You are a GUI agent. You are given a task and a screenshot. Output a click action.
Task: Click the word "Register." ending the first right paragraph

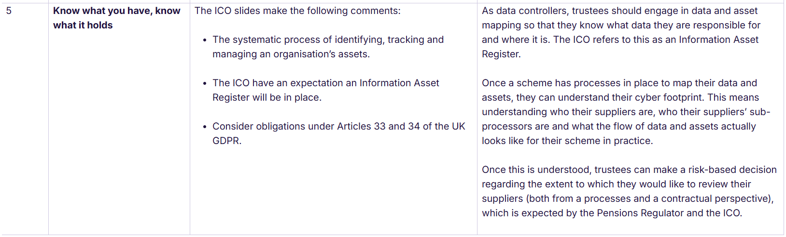click(501, 54)
